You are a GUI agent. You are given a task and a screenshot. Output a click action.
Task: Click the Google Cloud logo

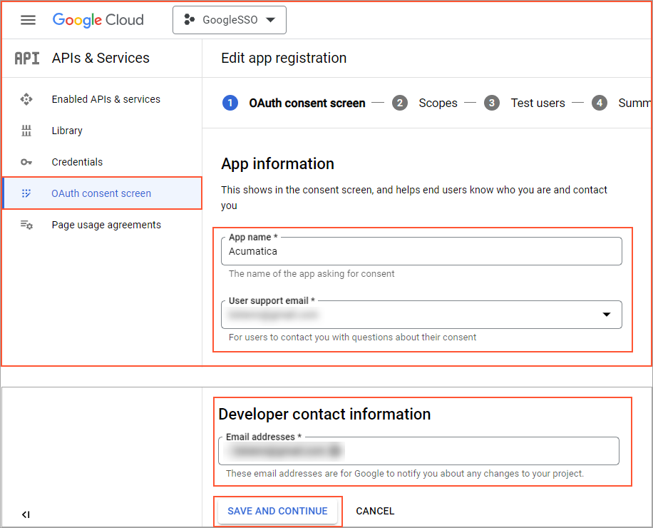[x=98, y=20]
